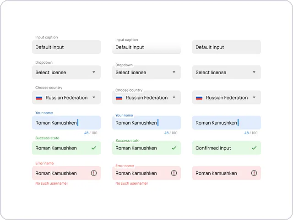Click the middle column Default input field
The width and height of the screenshot is (293, 220).
[146, 47]
